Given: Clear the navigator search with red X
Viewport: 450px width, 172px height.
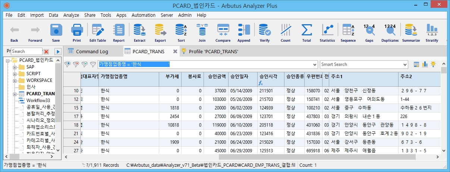Looking at the screenshot, I should click(x=46, y=51).
